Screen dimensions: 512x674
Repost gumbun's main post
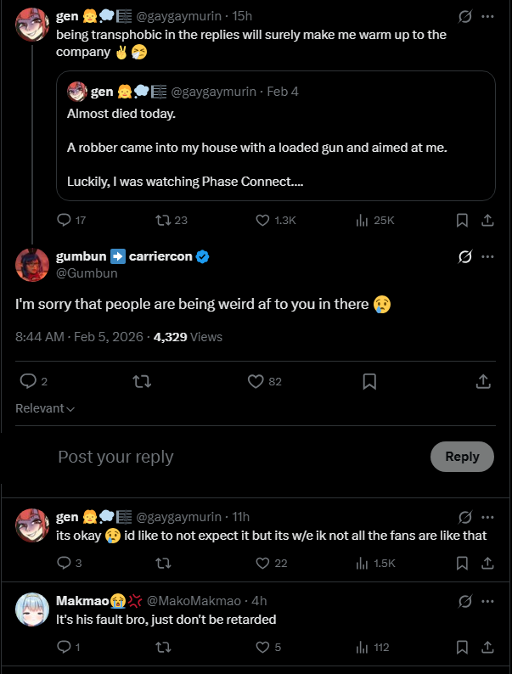pyautogui.click(x=142, y=382)
